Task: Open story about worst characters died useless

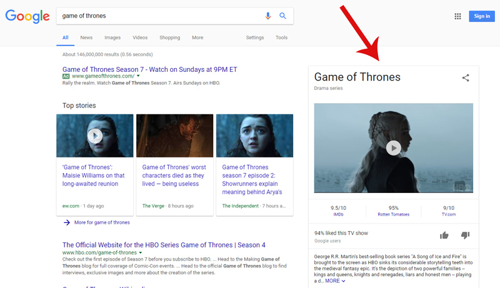Action: tap(174, 176)
